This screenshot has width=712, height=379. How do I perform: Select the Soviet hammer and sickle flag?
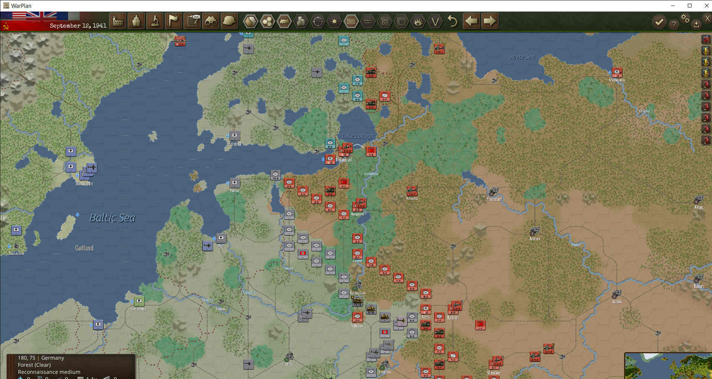pyautogui.click(x=5, y=25)
